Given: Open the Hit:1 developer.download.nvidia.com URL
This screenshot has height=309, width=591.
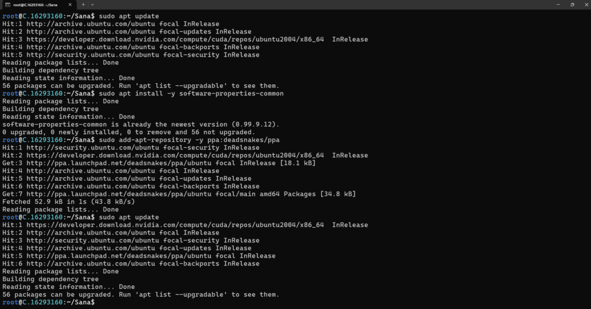Looking at the screenshot, I should click(x=175, y=225).
